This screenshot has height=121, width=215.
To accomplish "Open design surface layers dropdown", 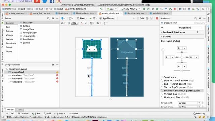I will 63,18.
